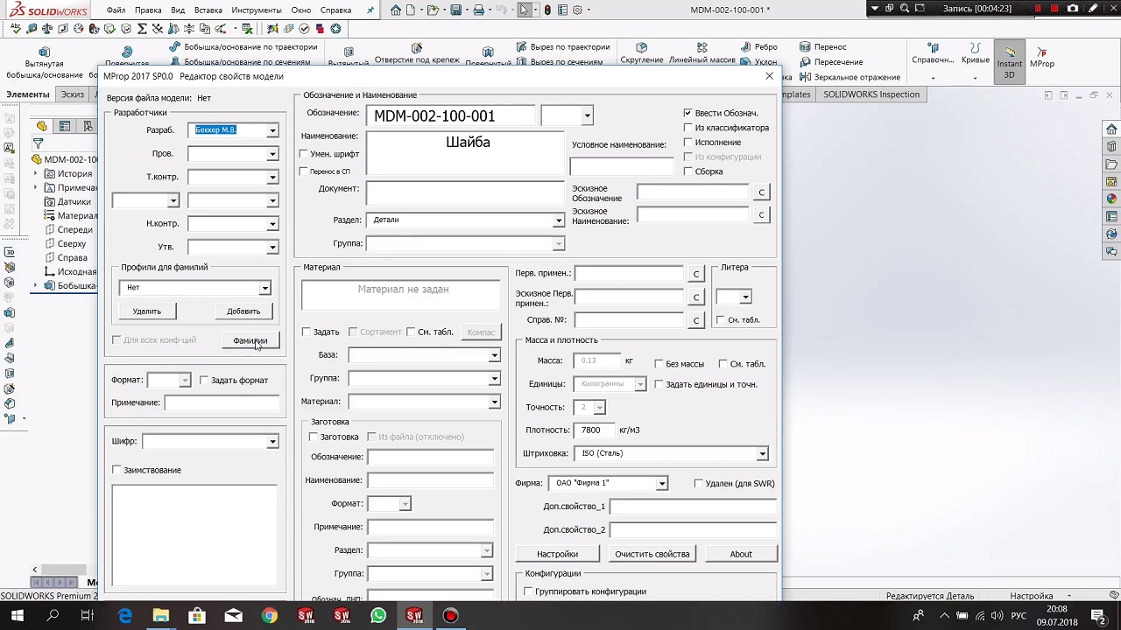The height and width of the screenshot is (630, 1121).
Task: Click the Home icon in the top toolbar
Action: (396, 10)
